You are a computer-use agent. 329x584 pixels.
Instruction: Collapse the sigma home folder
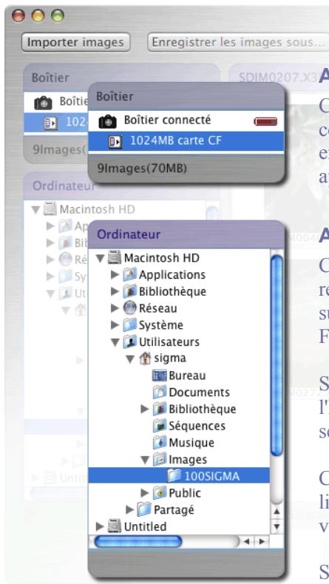pyautogui.click(x=130, y=359)
